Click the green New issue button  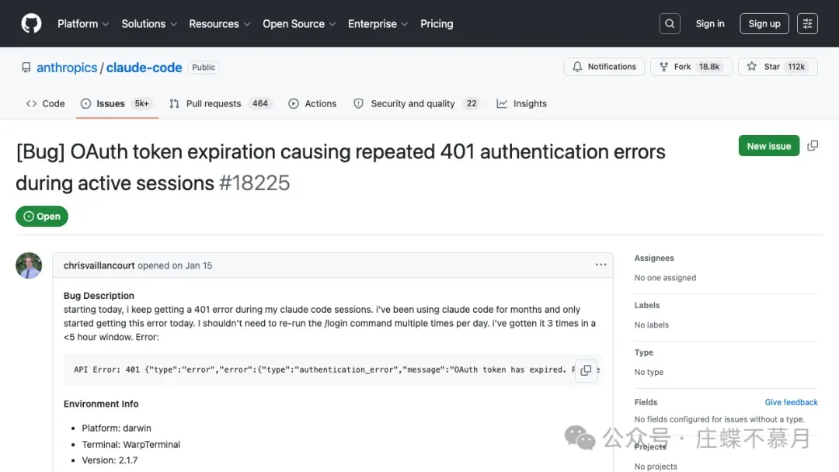tap(768, 146)
